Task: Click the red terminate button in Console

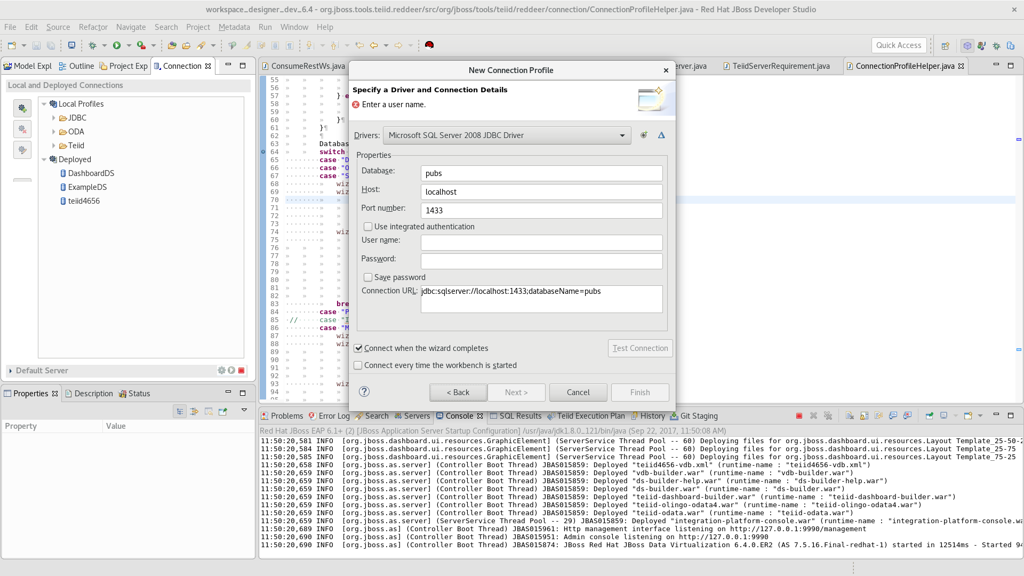Action: click(799, 416)
